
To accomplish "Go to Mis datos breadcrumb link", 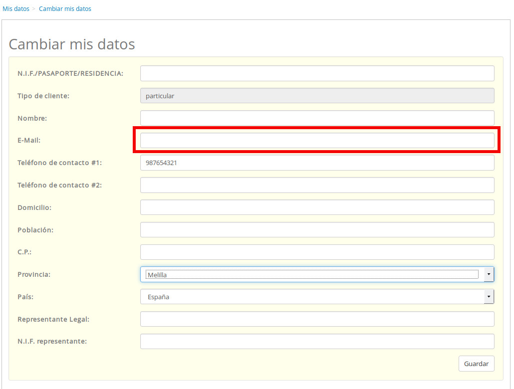I will 16,8.
